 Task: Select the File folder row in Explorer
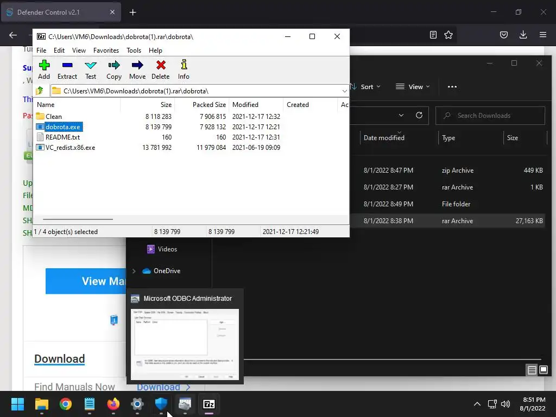tap(447, 204)
